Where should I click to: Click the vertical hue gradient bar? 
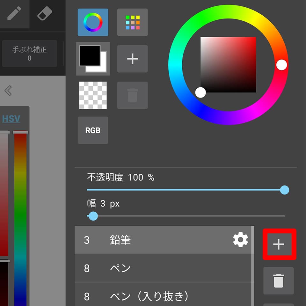point(20,219)
